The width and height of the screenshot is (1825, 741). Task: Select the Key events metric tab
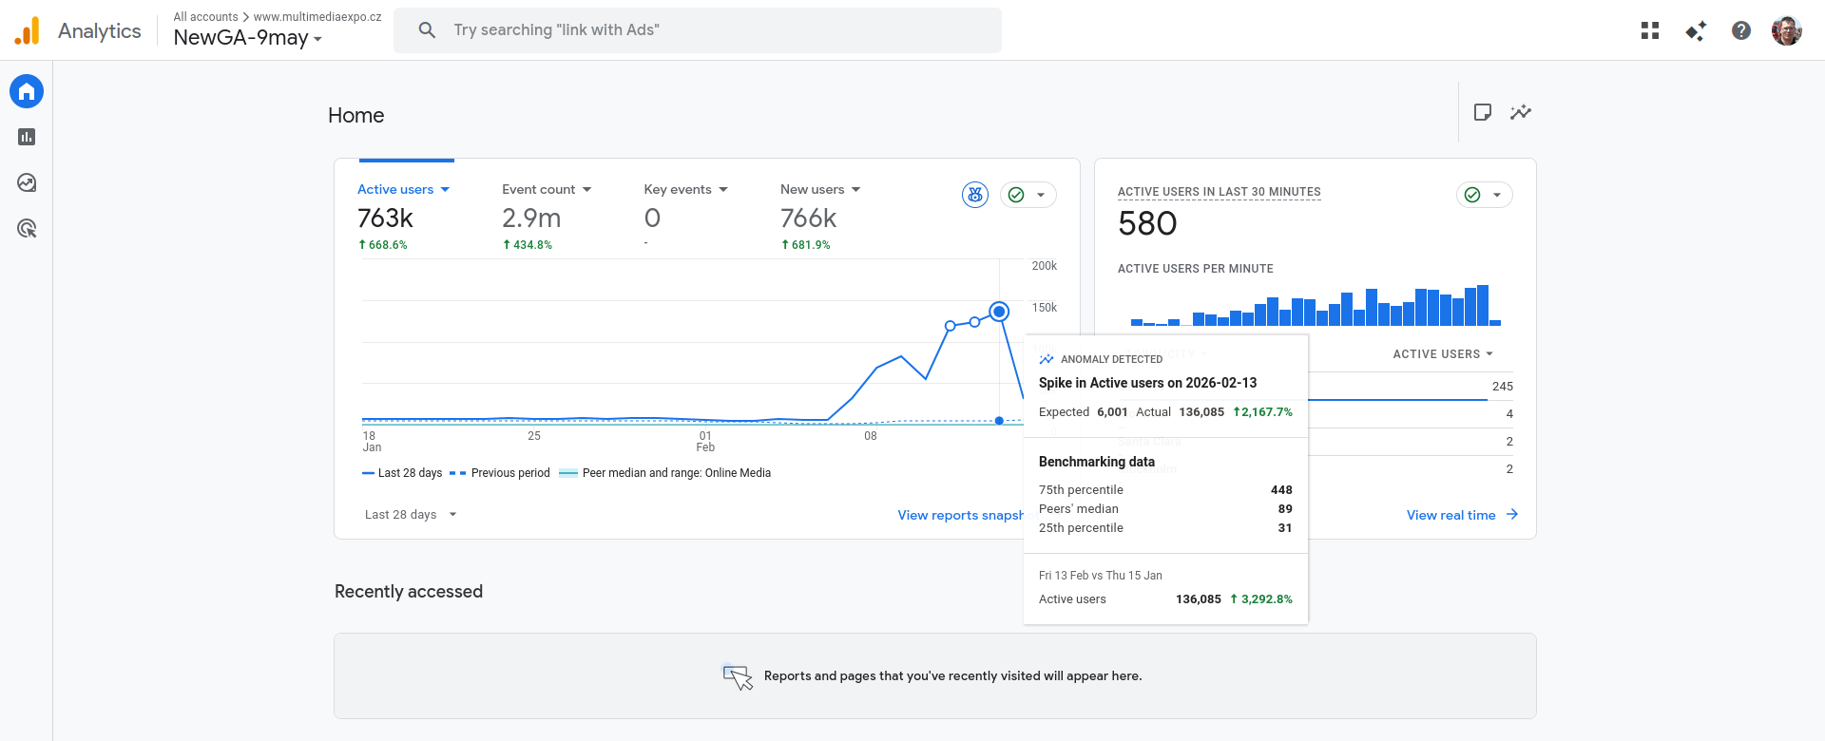(678, 190)
